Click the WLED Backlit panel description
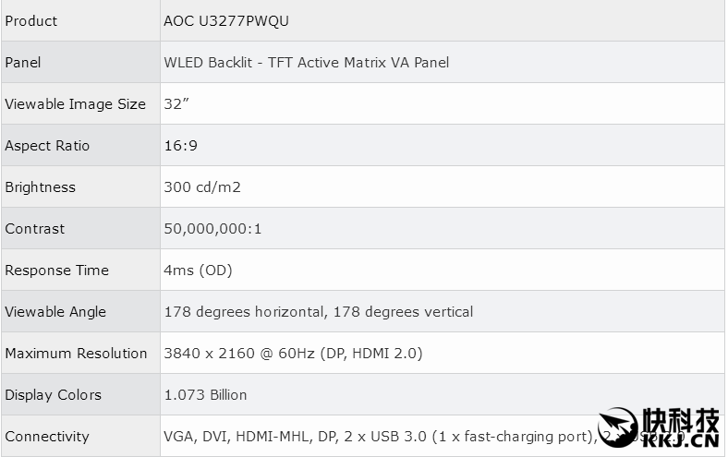The height and width of the screenshot is (457, 728). tap(306, 62)
